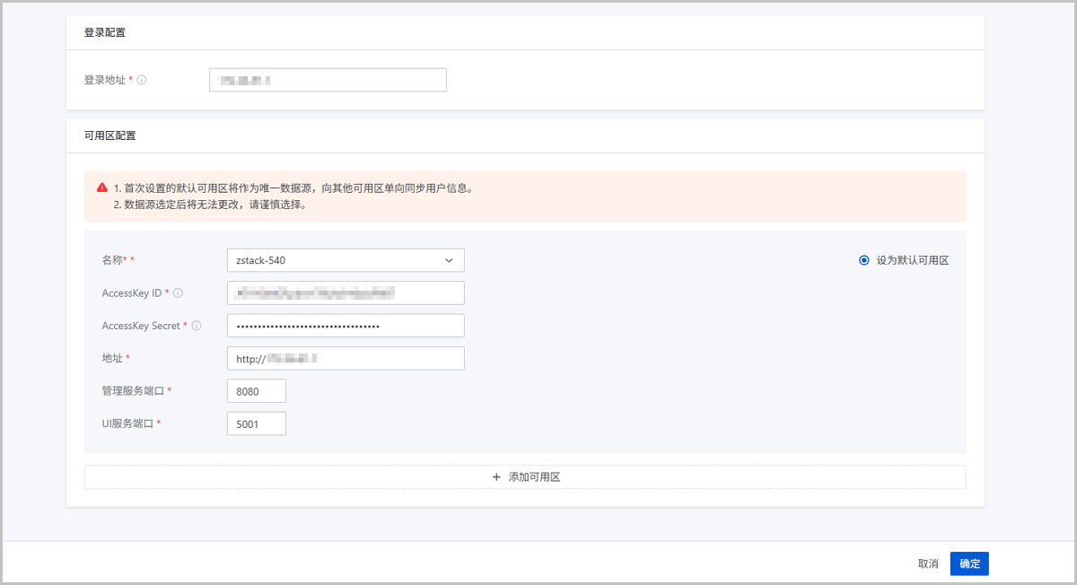Select the 管理服务端口 field showing 8080
The image size is (1077, 585).
coord(257,391)
